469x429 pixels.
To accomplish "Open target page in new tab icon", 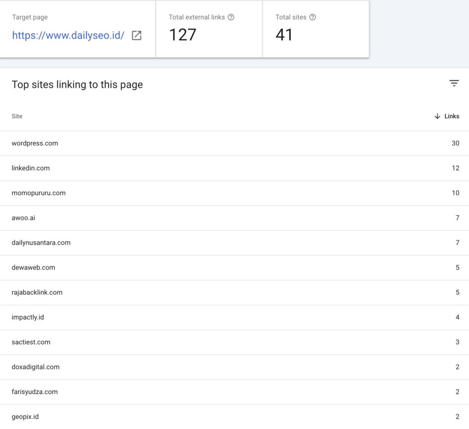I will click(x=136, y=35).
